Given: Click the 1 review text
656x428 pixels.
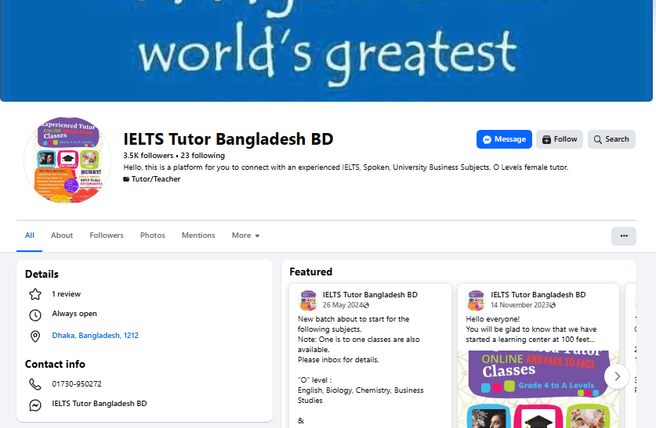Looking at the screenshot, I should [66, 294].
